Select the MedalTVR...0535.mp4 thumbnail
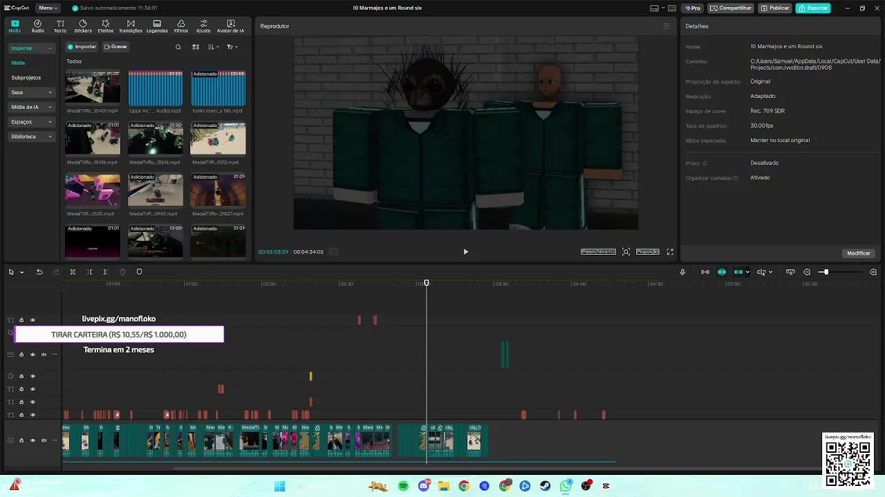Image resolution: width=885 pixels, height=497 pixels. [93, 191]
